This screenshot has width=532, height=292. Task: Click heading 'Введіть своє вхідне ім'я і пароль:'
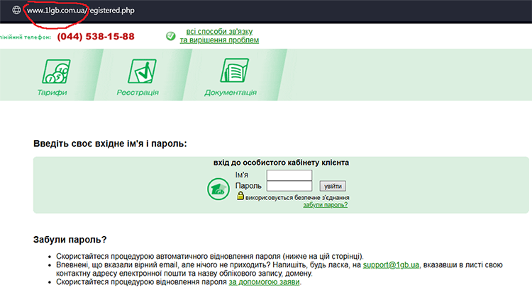click(x=110, y=144)
